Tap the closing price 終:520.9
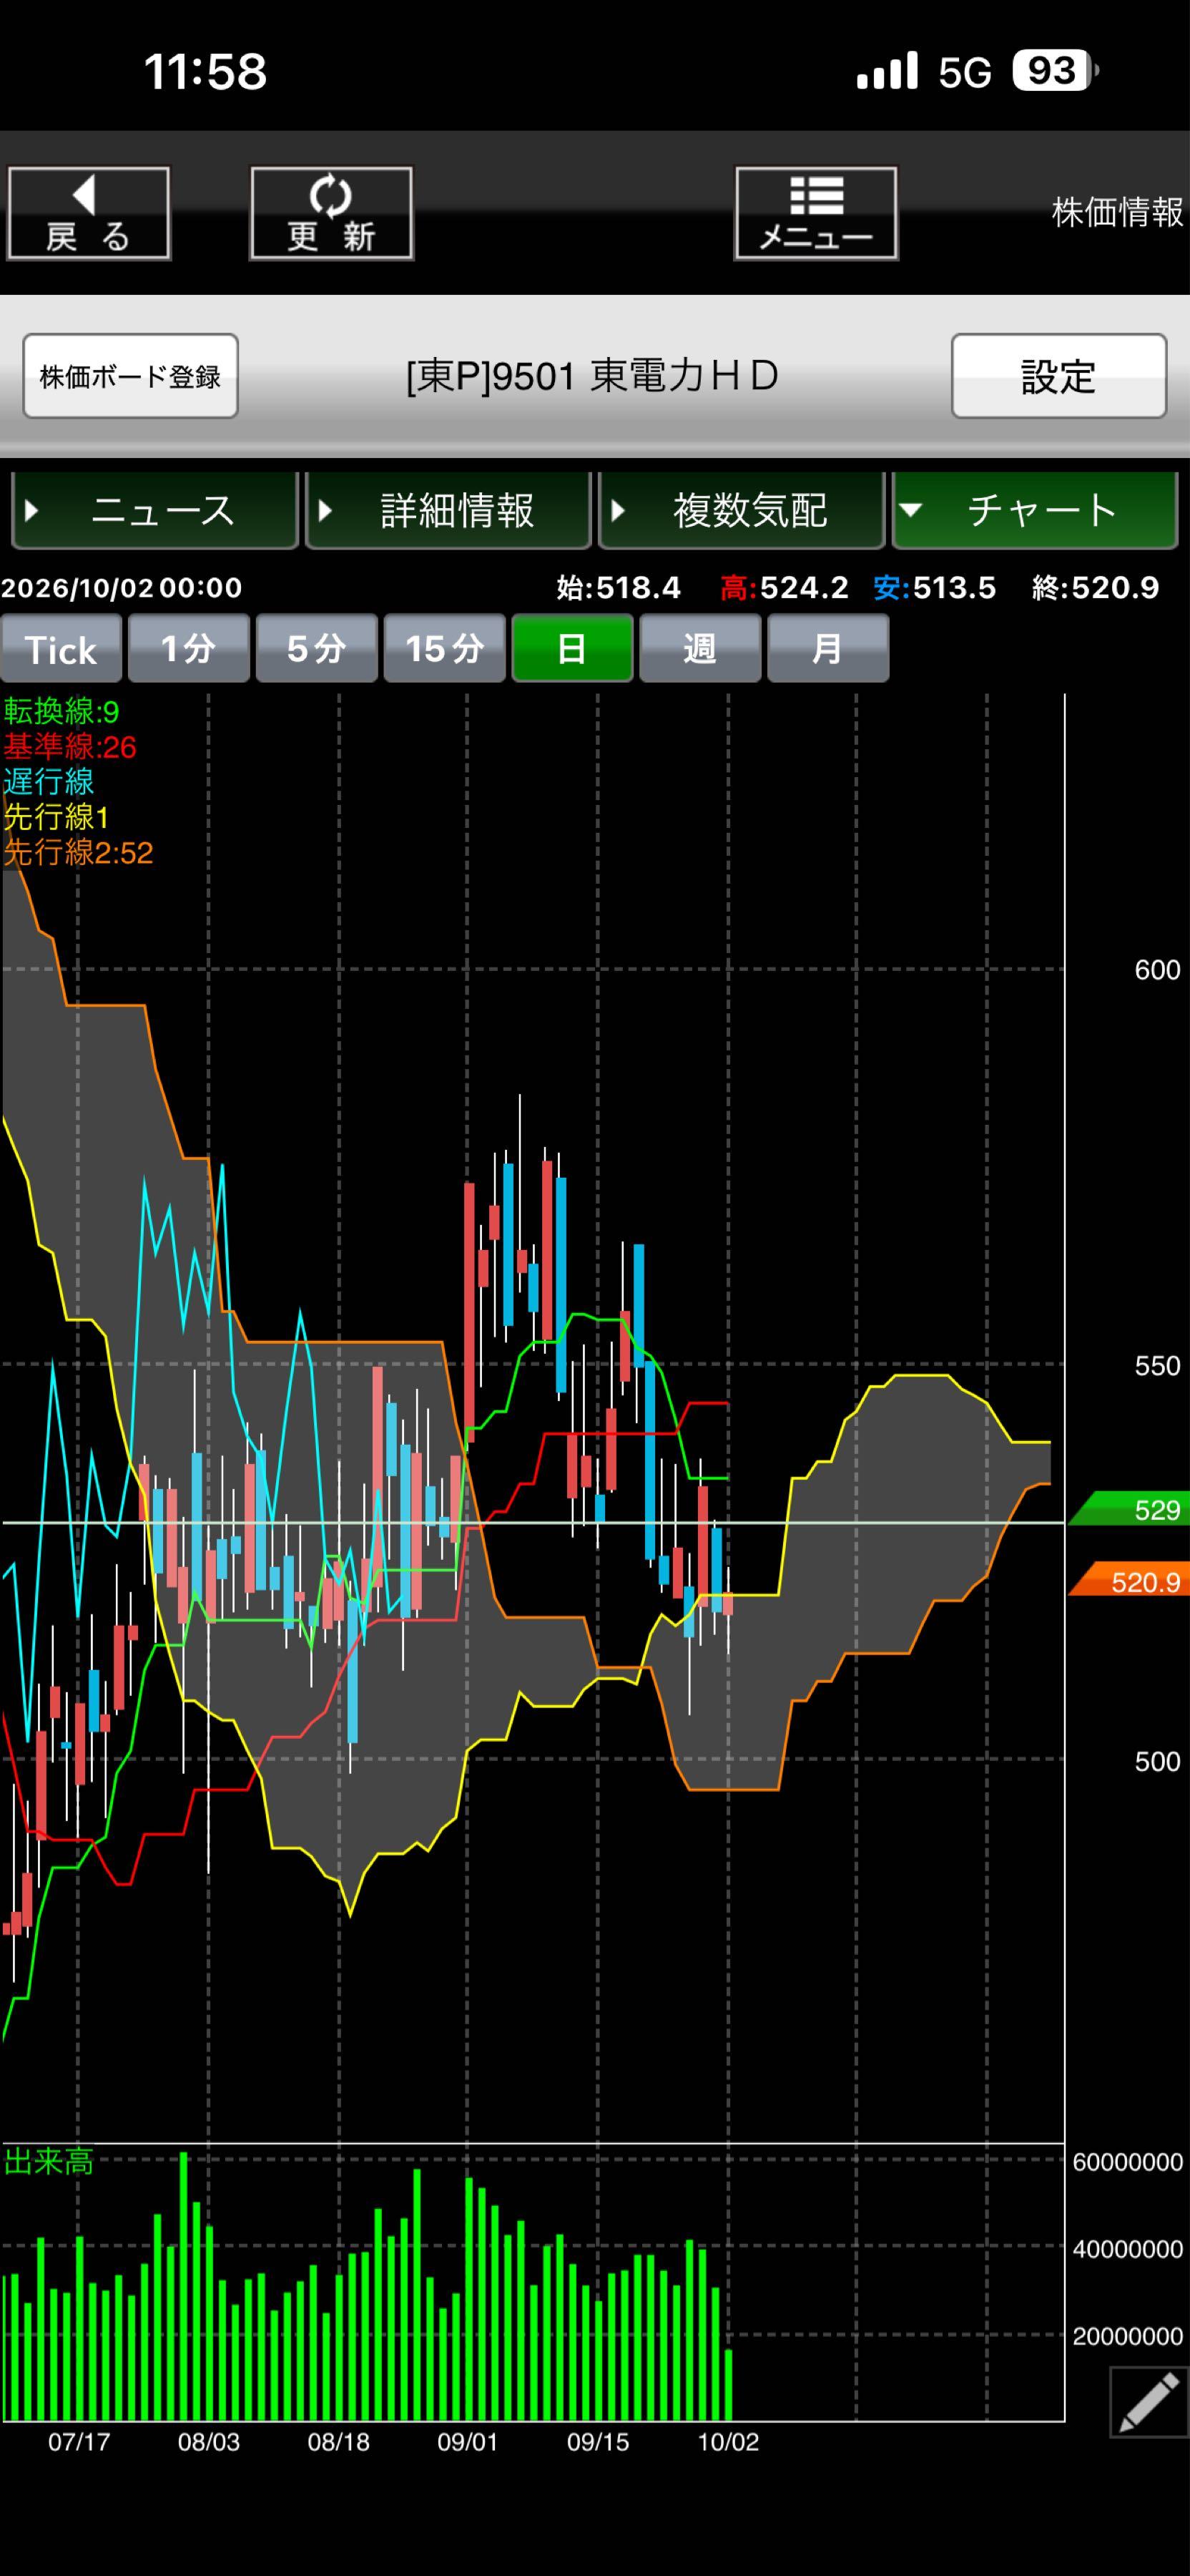The image size is (1190, 2576). click(x=1095, y=588)
